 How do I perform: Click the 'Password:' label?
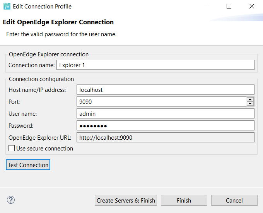pyautogui.click(x=21, y=126)
